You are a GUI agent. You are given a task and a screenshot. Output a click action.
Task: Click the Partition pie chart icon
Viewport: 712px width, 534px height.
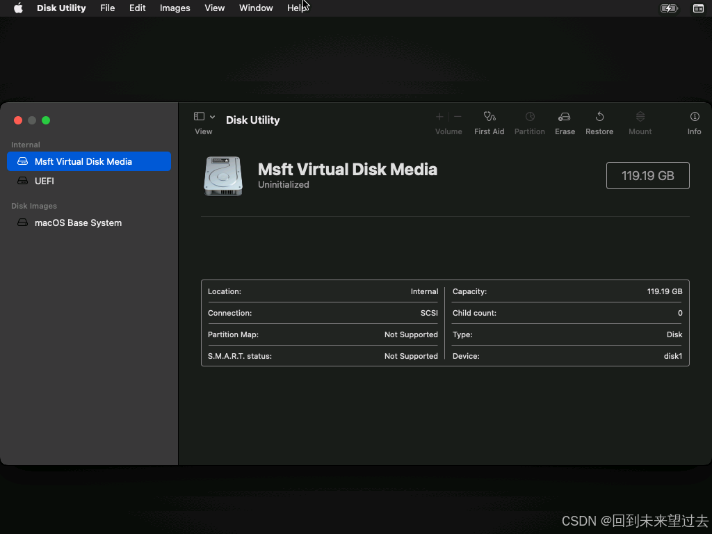point(530,117)
